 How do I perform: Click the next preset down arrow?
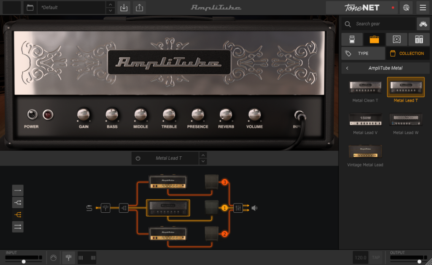pyautogui.click(x=111, y=11)
